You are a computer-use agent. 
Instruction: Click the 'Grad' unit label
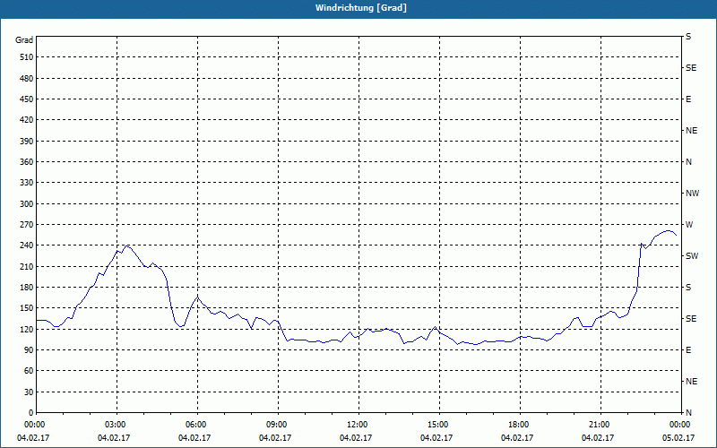pyautogui.click(x=24, y=40)
